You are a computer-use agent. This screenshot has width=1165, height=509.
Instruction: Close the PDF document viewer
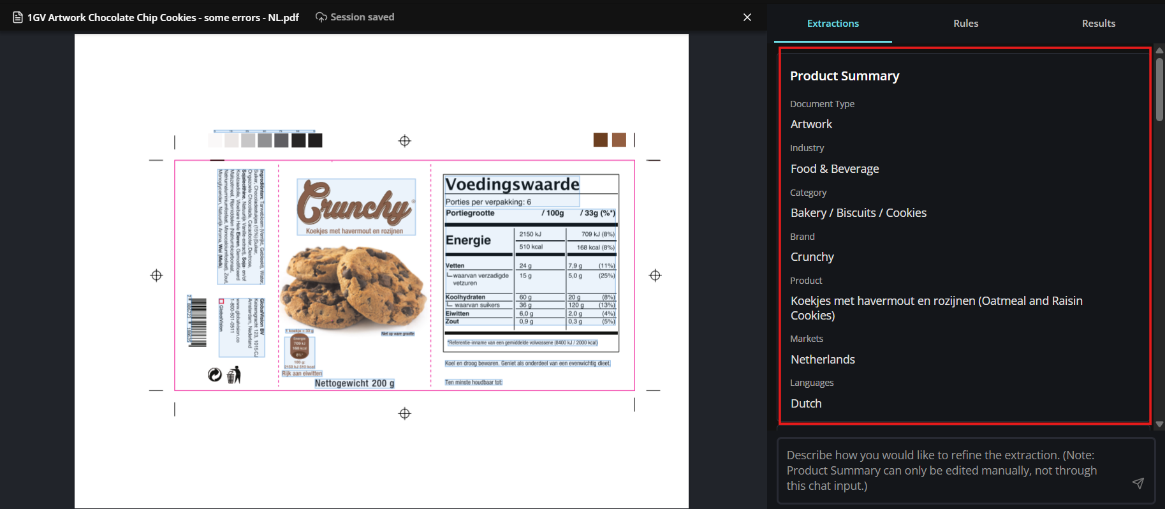point(747,17)
